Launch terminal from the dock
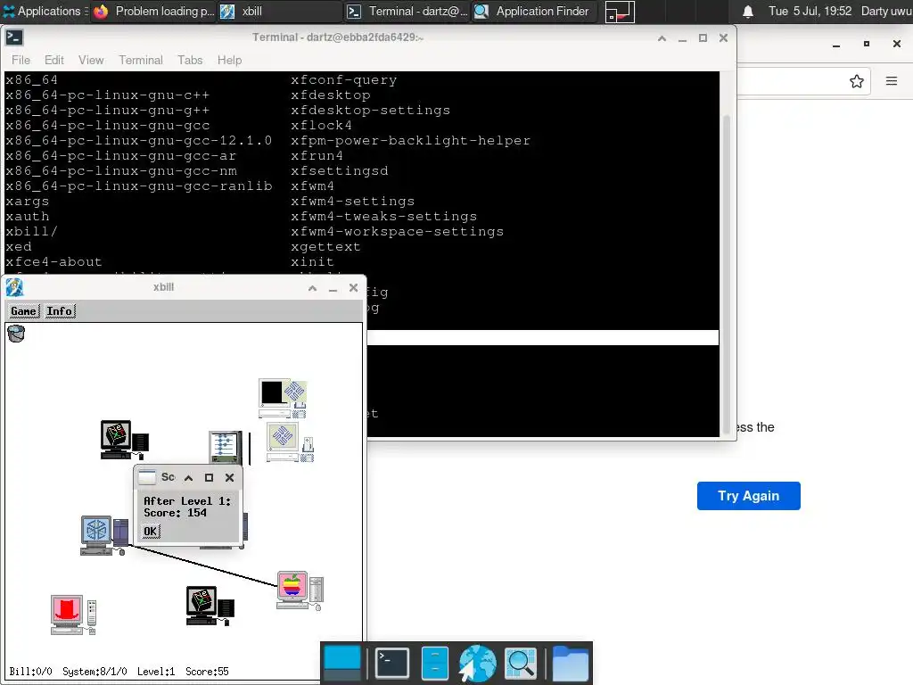 pyautogui.click(x=392, y=663)
